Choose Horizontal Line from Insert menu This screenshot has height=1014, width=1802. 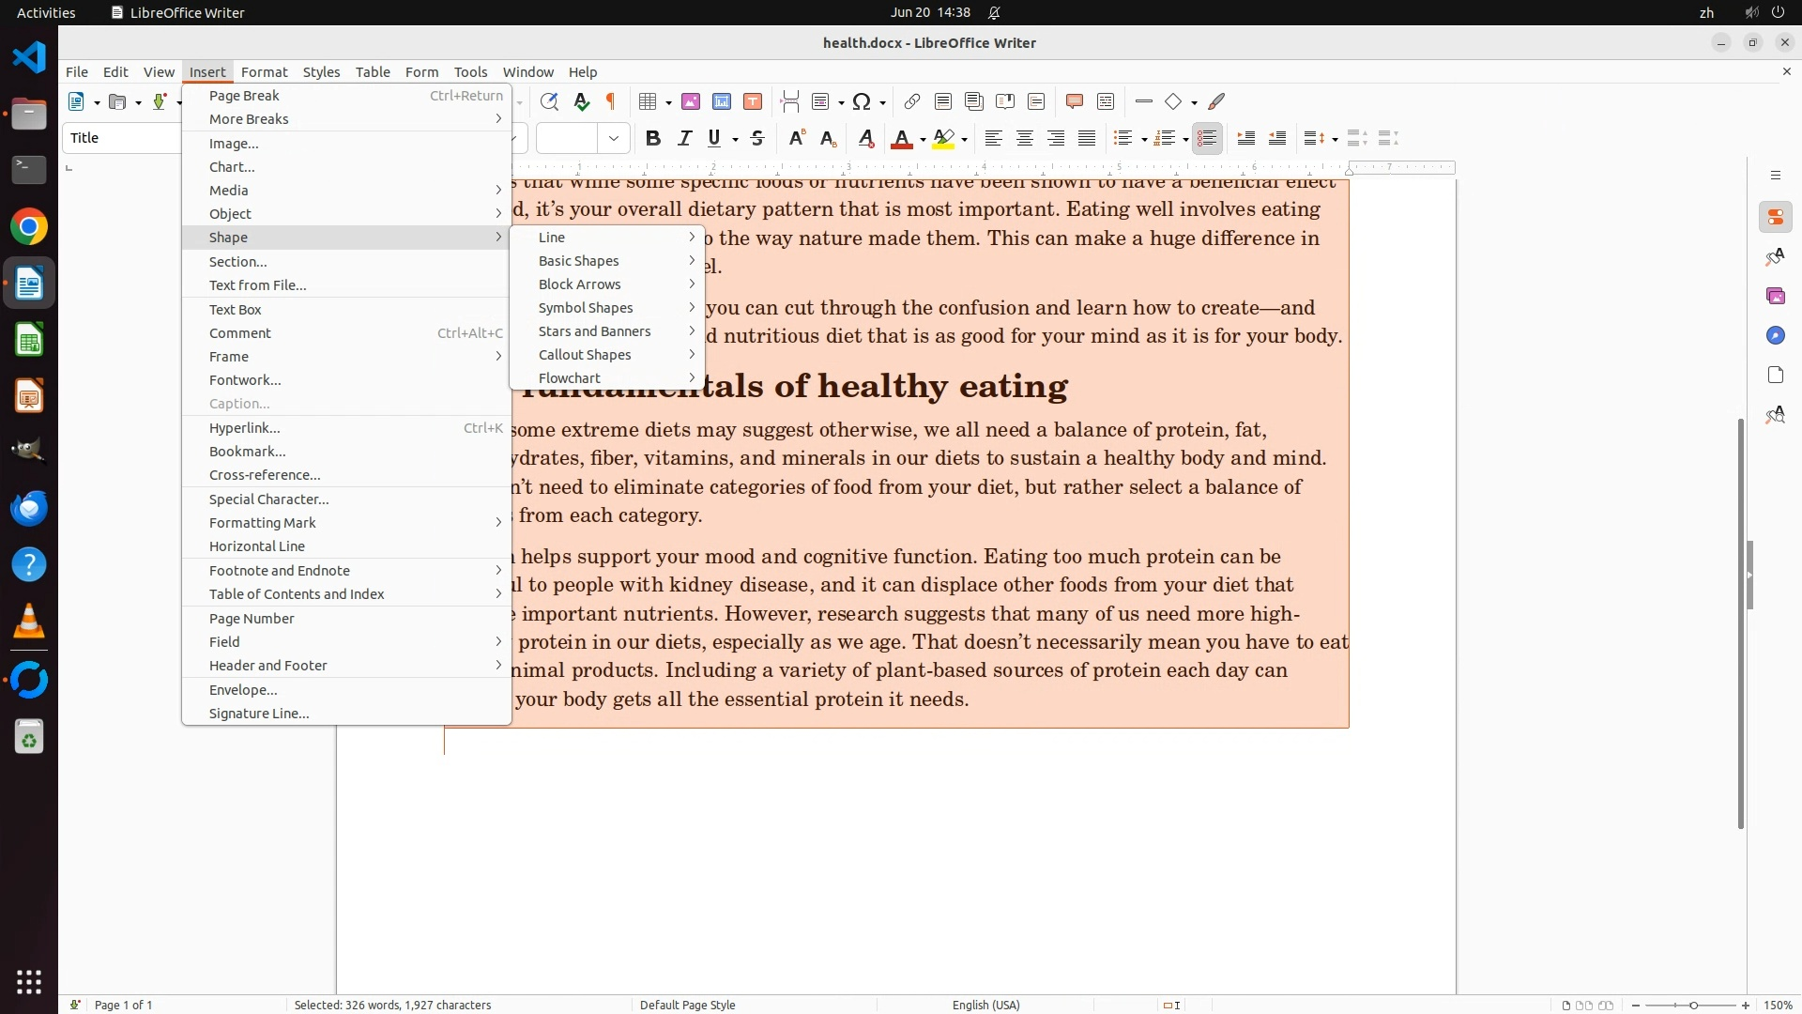tap(256, 546)
